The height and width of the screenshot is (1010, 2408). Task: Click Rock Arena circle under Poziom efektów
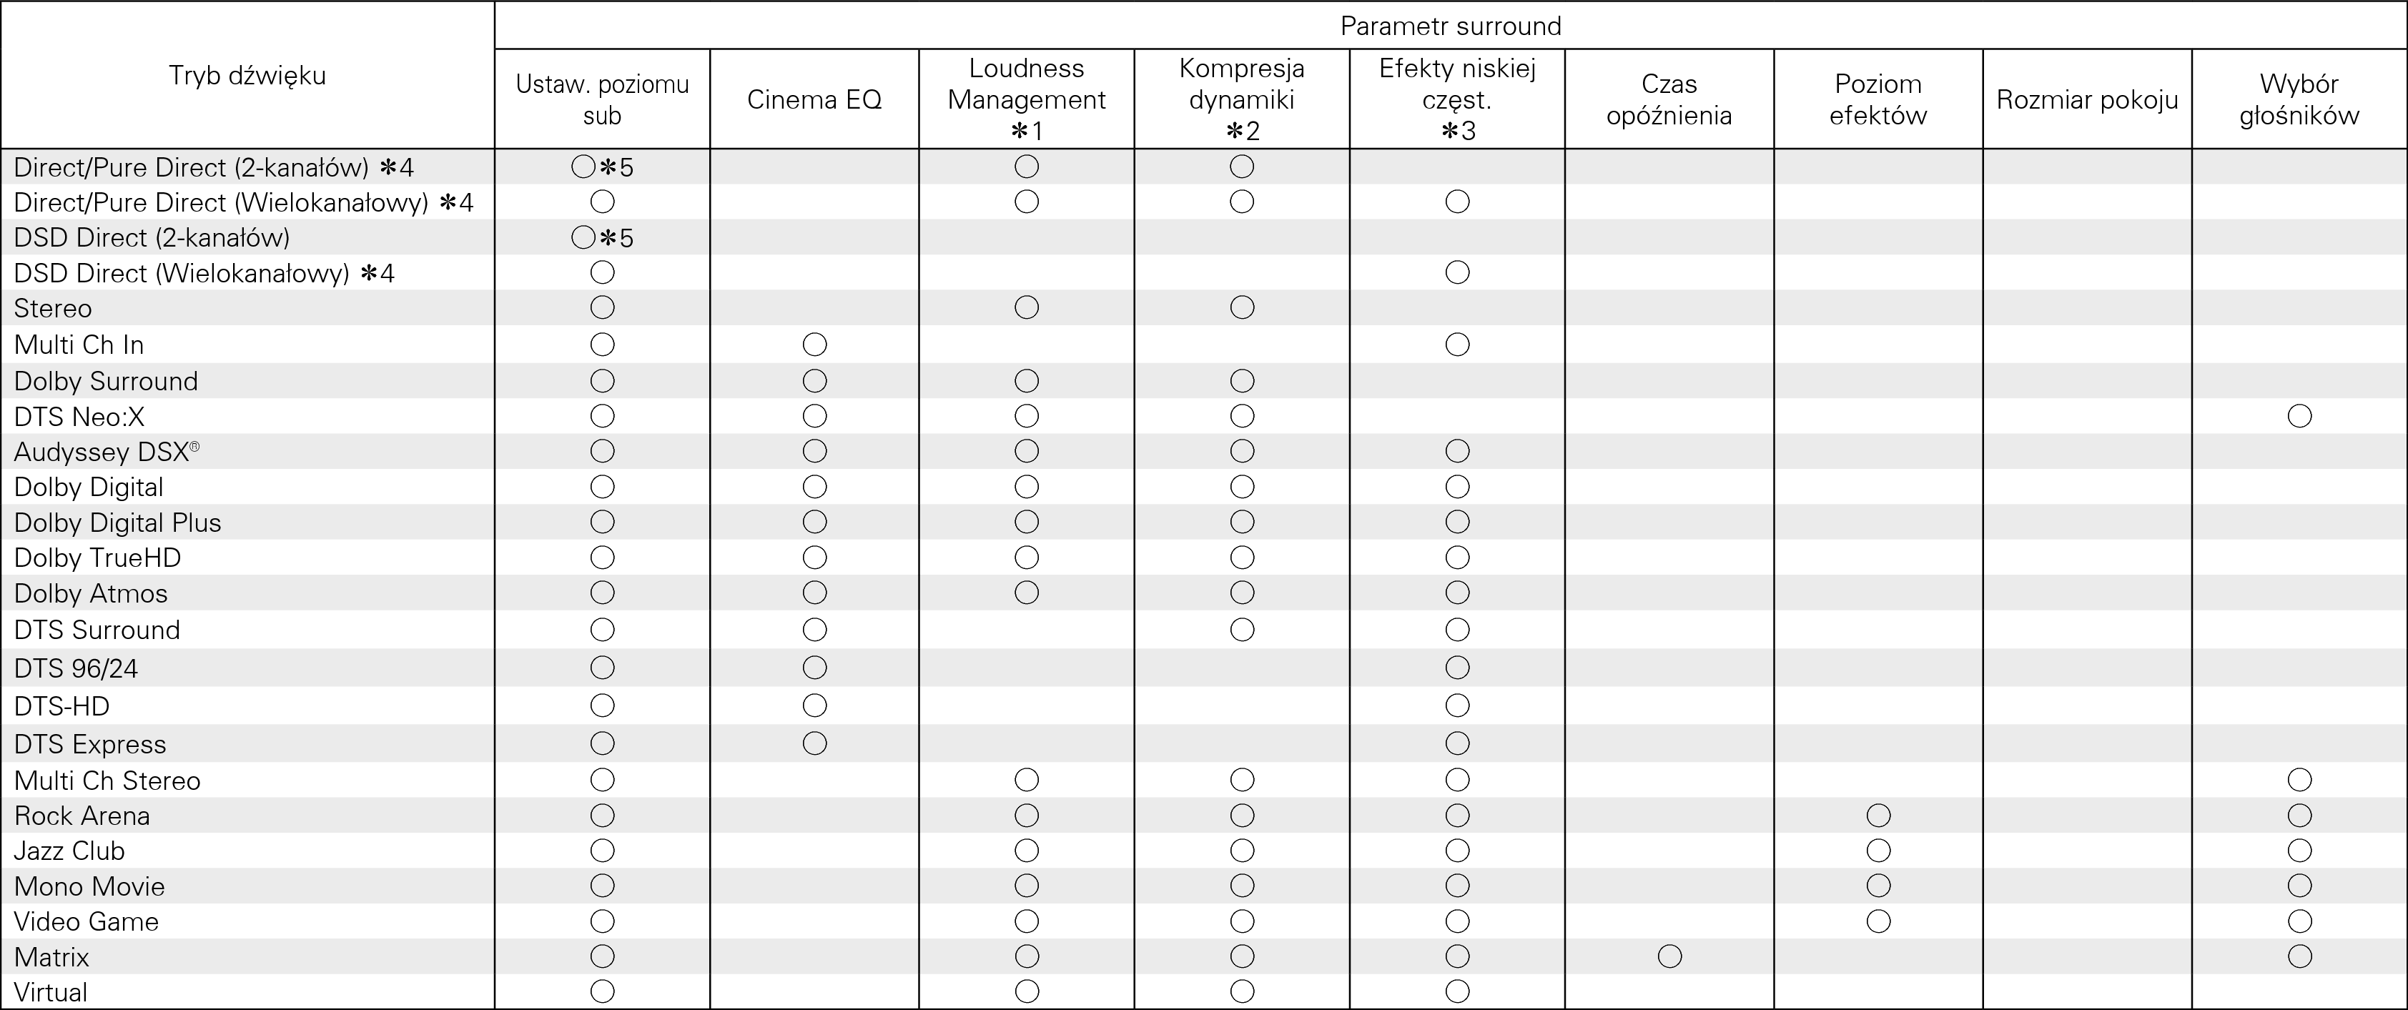click(x=1878, y=816)
